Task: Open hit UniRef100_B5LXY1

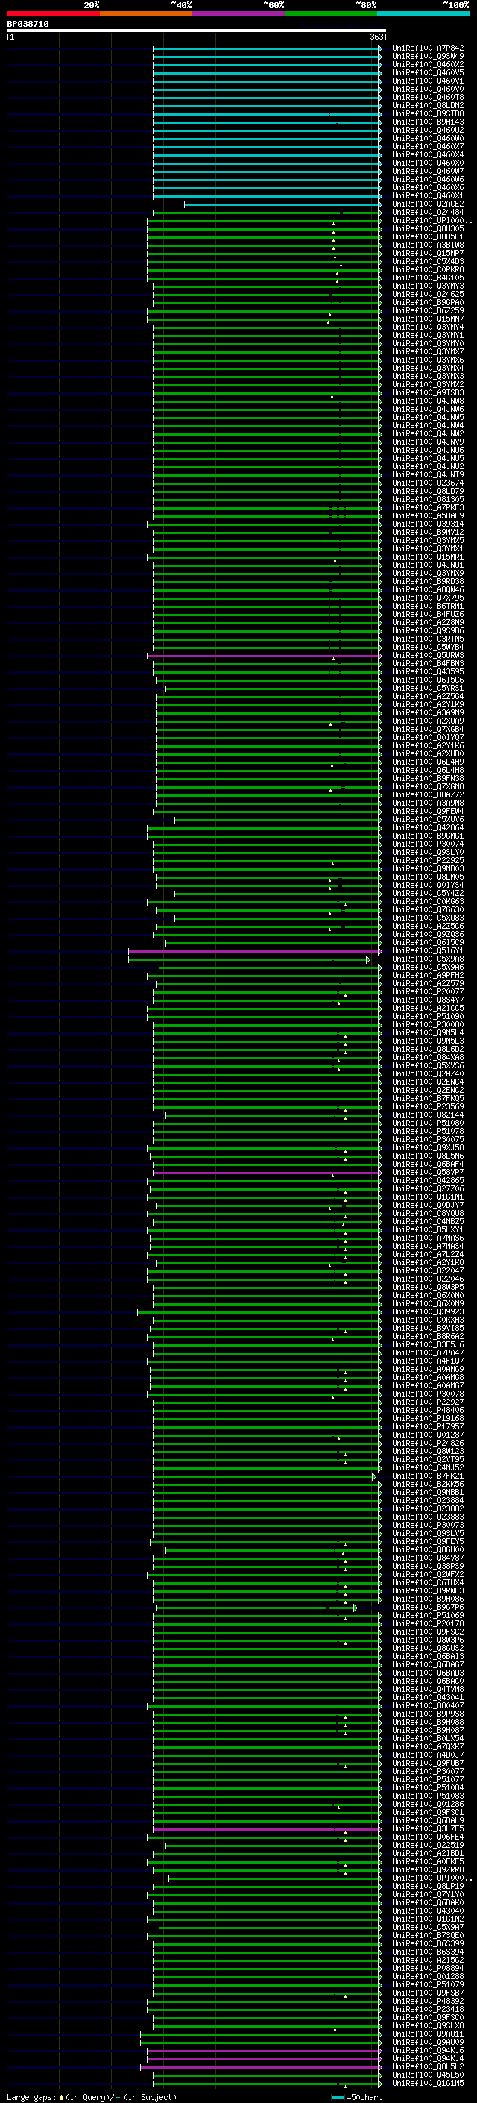Action: (x=428, y=1229)
